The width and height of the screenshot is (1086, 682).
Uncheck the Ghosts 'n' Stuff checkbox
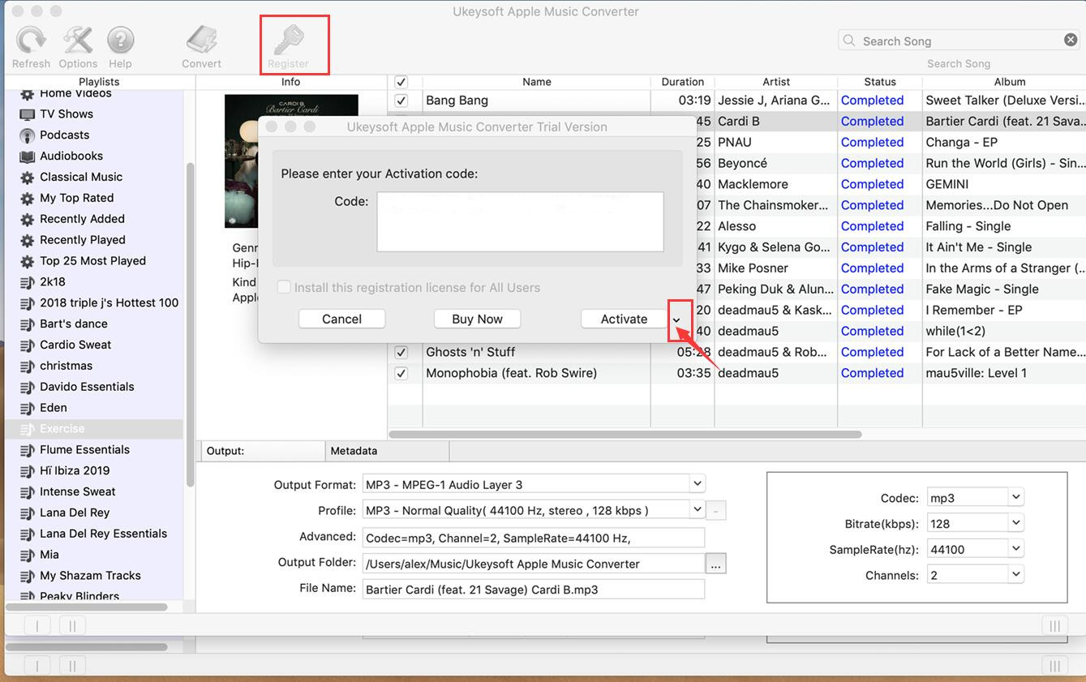[x=401, y=352]
